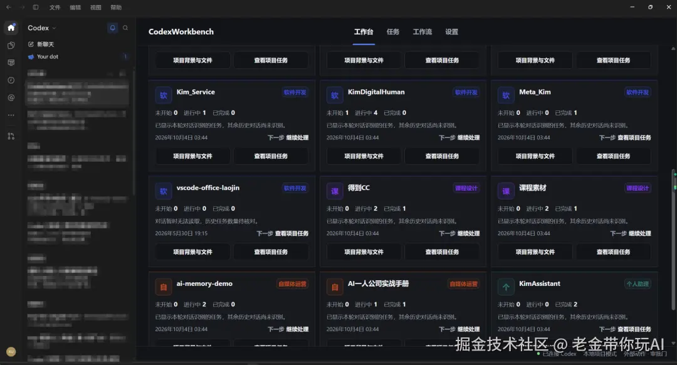677x365 pixels.
Task: Click the clock history sidebar icon
Action: tap(11, 80)
